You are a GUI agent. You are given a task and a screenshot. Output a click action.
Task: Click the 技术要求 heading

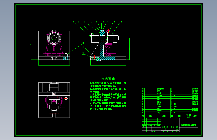pos(108,79)
